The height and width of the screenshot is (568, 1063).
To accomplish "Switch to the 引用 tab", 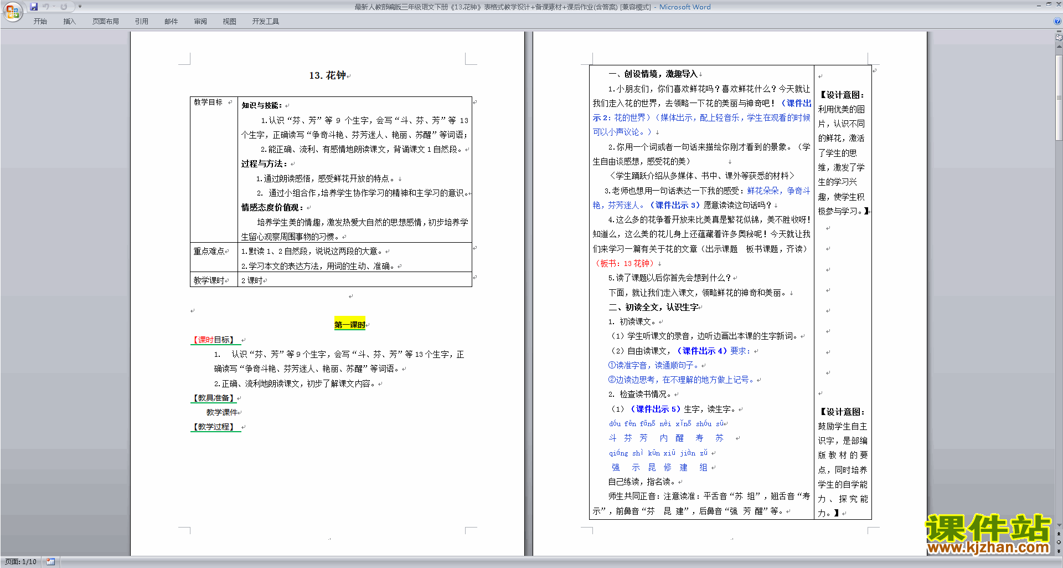I will [141, 22].
